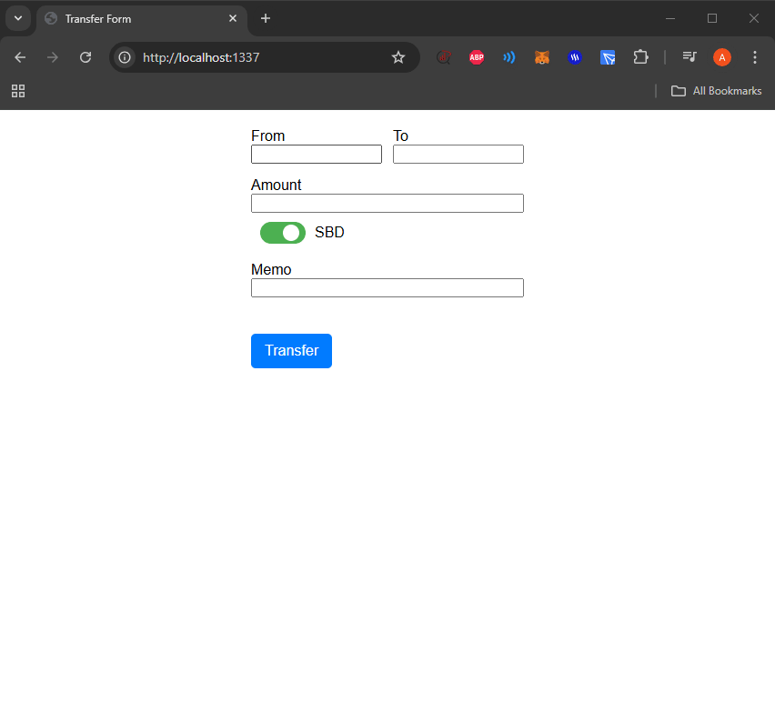Open a new tab with plus button
Image resolution: width=775 pixels, height=702 pixels.
[266, 18]
